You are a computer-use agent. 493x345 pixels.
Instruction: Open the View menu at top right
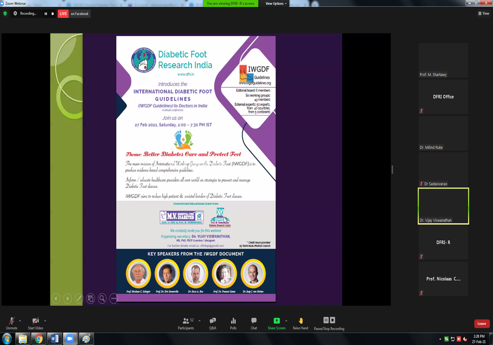point(483,14)
